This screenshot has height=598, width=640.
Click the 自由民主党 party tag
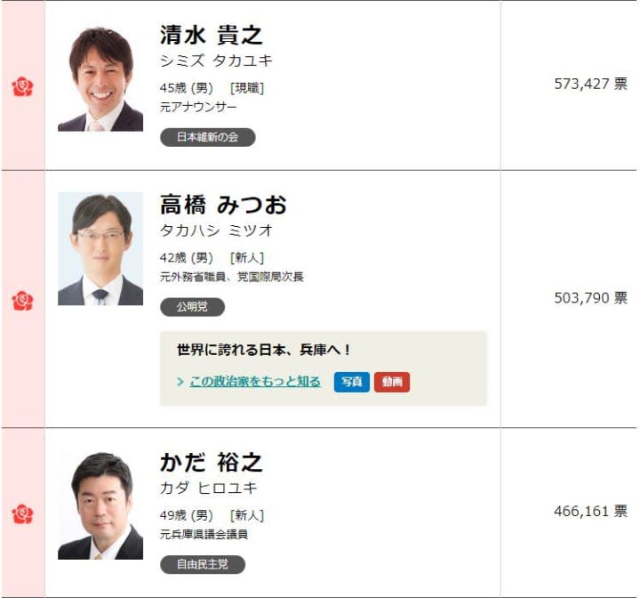203,564
